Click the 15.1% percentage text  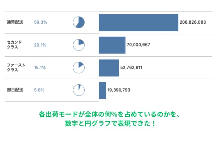[x=40, y=67]
